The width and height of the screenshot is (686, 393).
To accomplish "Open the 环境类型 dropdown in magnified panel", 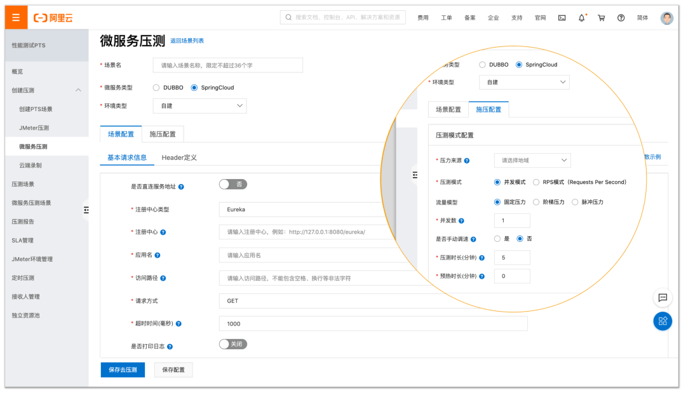I will click(524, 82).
